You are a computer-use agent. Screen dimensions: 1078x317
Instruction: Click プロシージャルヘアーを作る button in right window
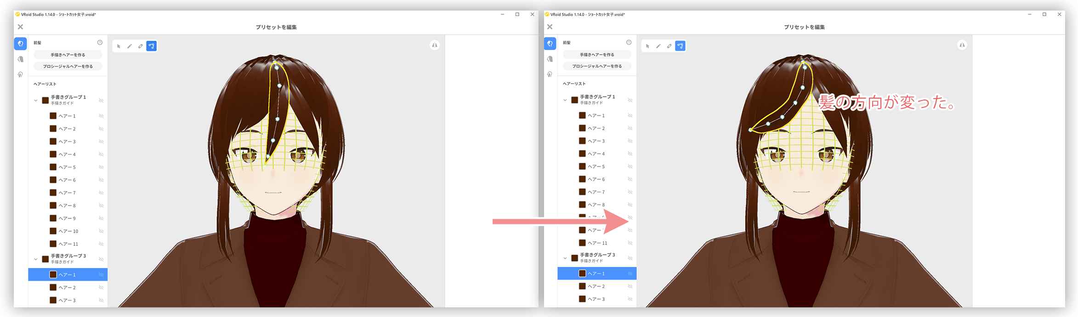coord(597,67)
